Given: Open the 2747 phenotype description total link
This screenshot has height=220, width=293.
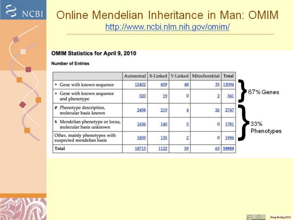Looking at the screenshot, I should (x=229, y=110).
